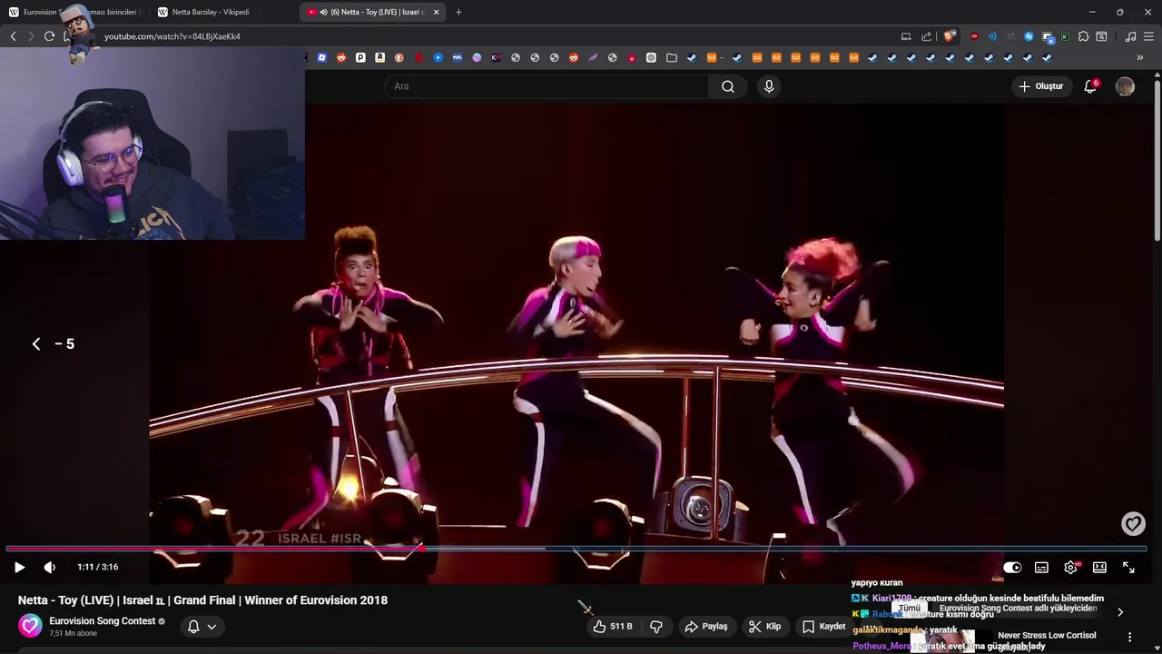
Task: Open the Eurovision Song Contest channel link
Action: pyautogui.click(x=102, y=621)
